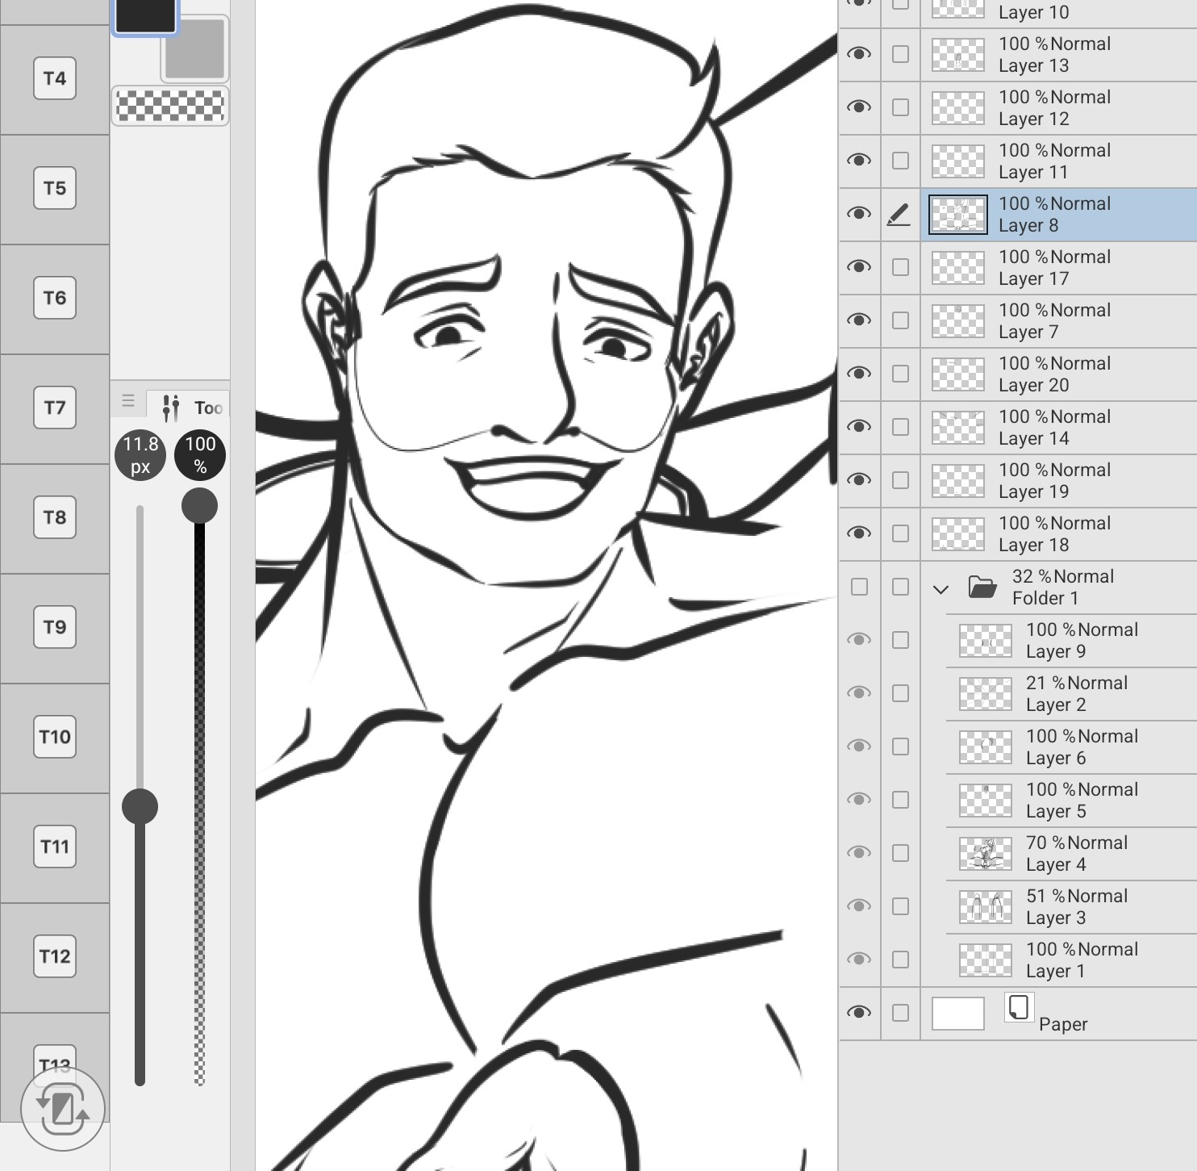Open the tool property panel menu icon
1197x1171 pixels.
(x=128, y=401)
